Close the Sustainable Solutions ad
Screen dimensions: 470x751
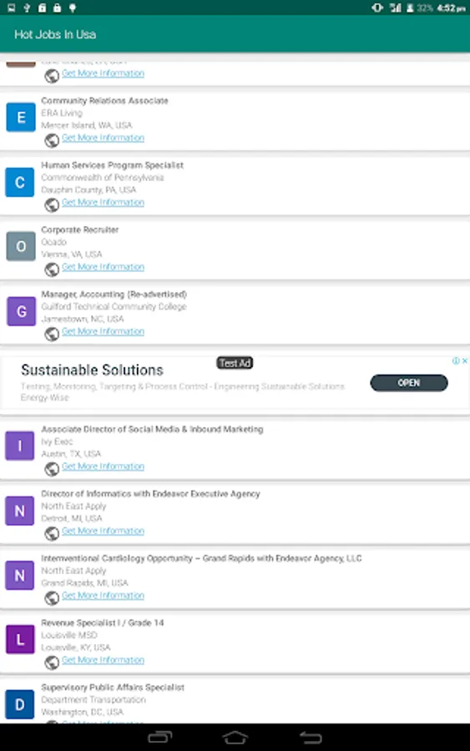[x=465, y=360]
